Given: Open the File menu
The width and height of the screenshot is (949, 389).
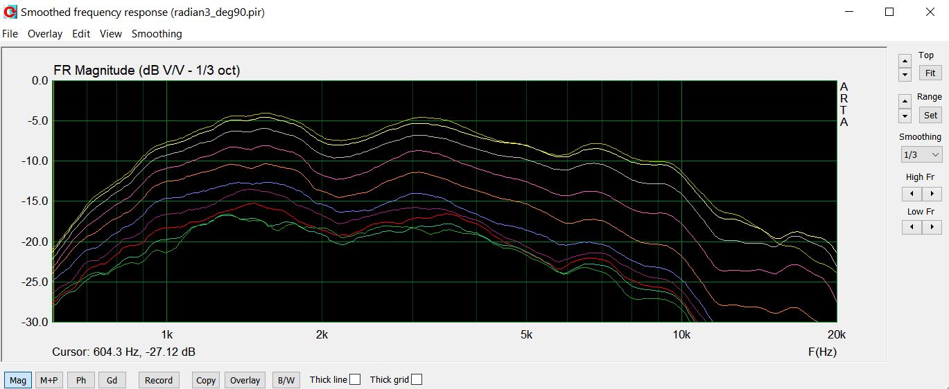Looking at the screenshot, I should [x=10, y=33].
